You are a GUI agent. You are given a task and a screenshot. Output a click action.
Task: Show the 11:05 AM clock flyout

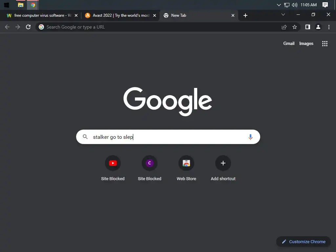[x=308, y=5]
